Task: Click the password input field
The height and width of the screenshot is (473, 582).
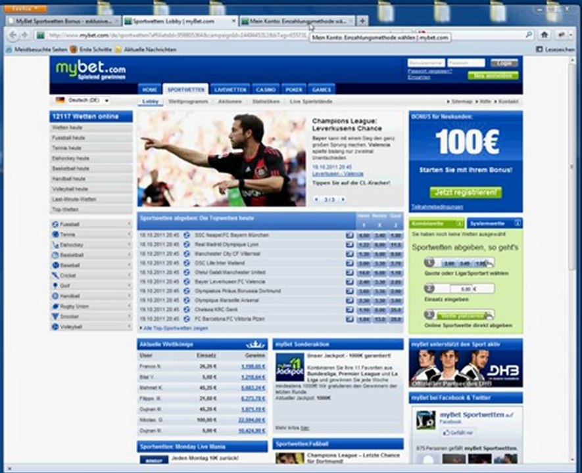Action: coord(466,63)
